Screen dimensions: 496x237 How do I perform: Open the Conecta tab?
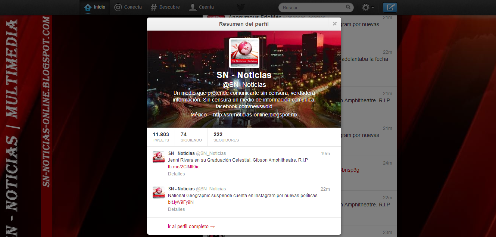coord(128,7)
